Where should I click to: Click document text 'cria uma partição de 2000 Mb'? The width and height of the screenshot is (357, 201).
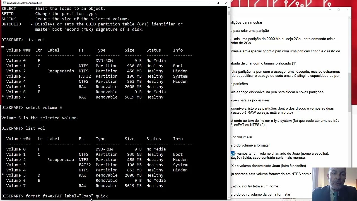pyautogui.click(x=256, y=39)
